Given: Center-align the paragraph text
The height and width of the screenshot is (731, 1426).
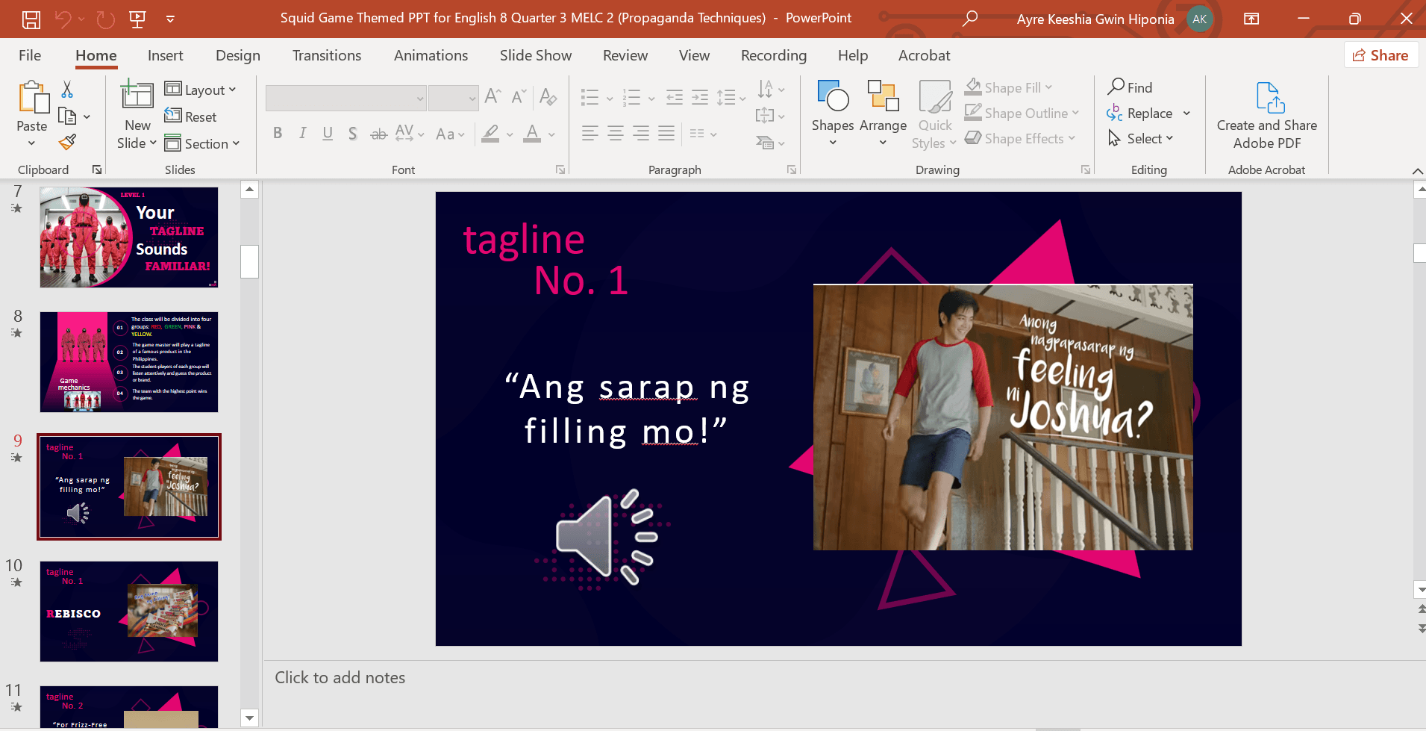Looking at the screenshot, I should click(x=616, y=134).
